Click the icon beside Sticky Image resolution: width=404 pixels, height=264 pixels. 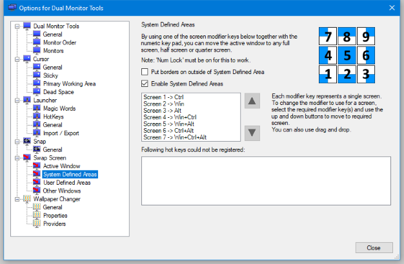37,75
